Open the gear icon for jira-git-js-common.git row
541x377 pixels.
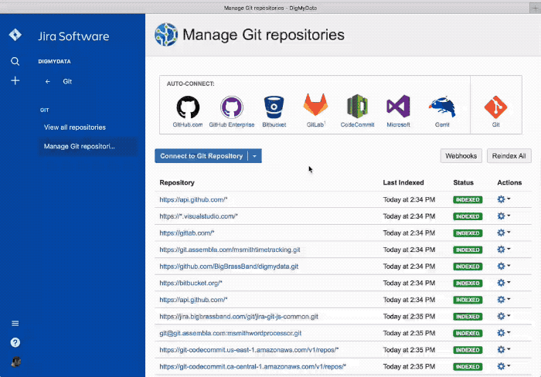point(503,316)
